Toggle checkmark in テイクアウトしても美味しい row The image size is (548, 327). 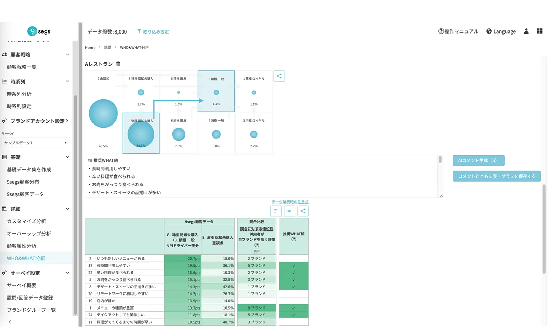point(294,315)
